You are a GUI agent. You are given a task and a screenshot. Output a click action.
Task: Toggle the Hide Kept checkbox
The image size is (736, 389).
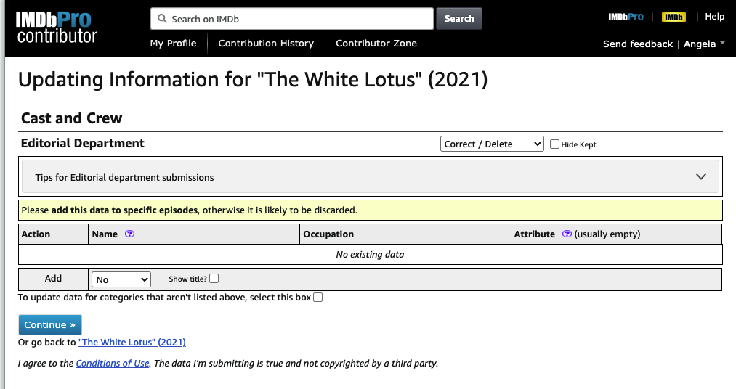[555, 144]
